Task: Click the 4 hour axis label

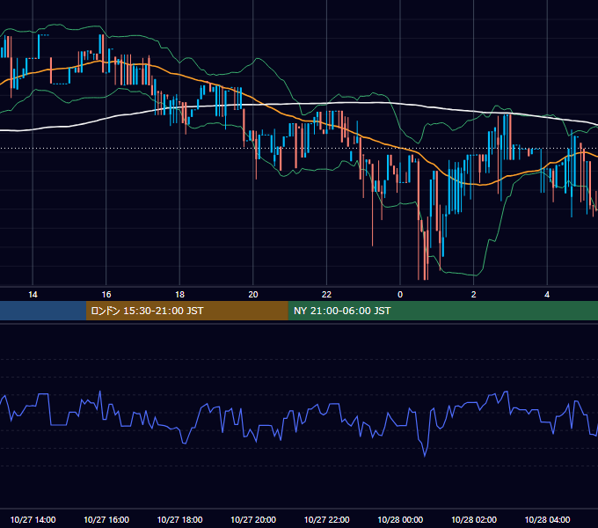Action: [x=547, y=295]
